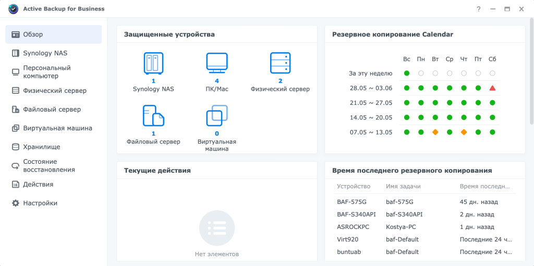Click the green dot on Сб 21.05 ~ 27.05
The width and height of the screenshot is (534, 266).
point(492,103)
